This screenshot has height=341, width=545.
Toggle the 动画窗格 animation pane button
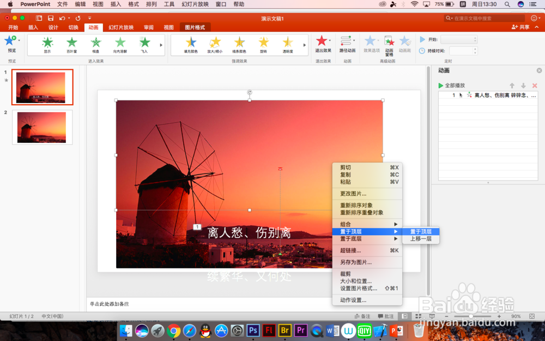[389, 46]
